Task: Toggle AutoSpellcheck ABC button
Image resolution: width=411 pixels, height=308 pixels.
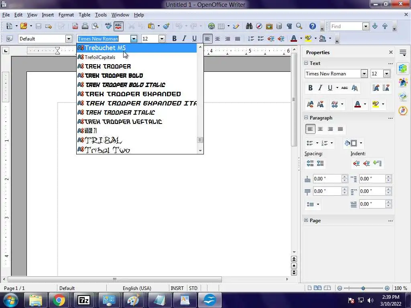Action: [118, 26]
